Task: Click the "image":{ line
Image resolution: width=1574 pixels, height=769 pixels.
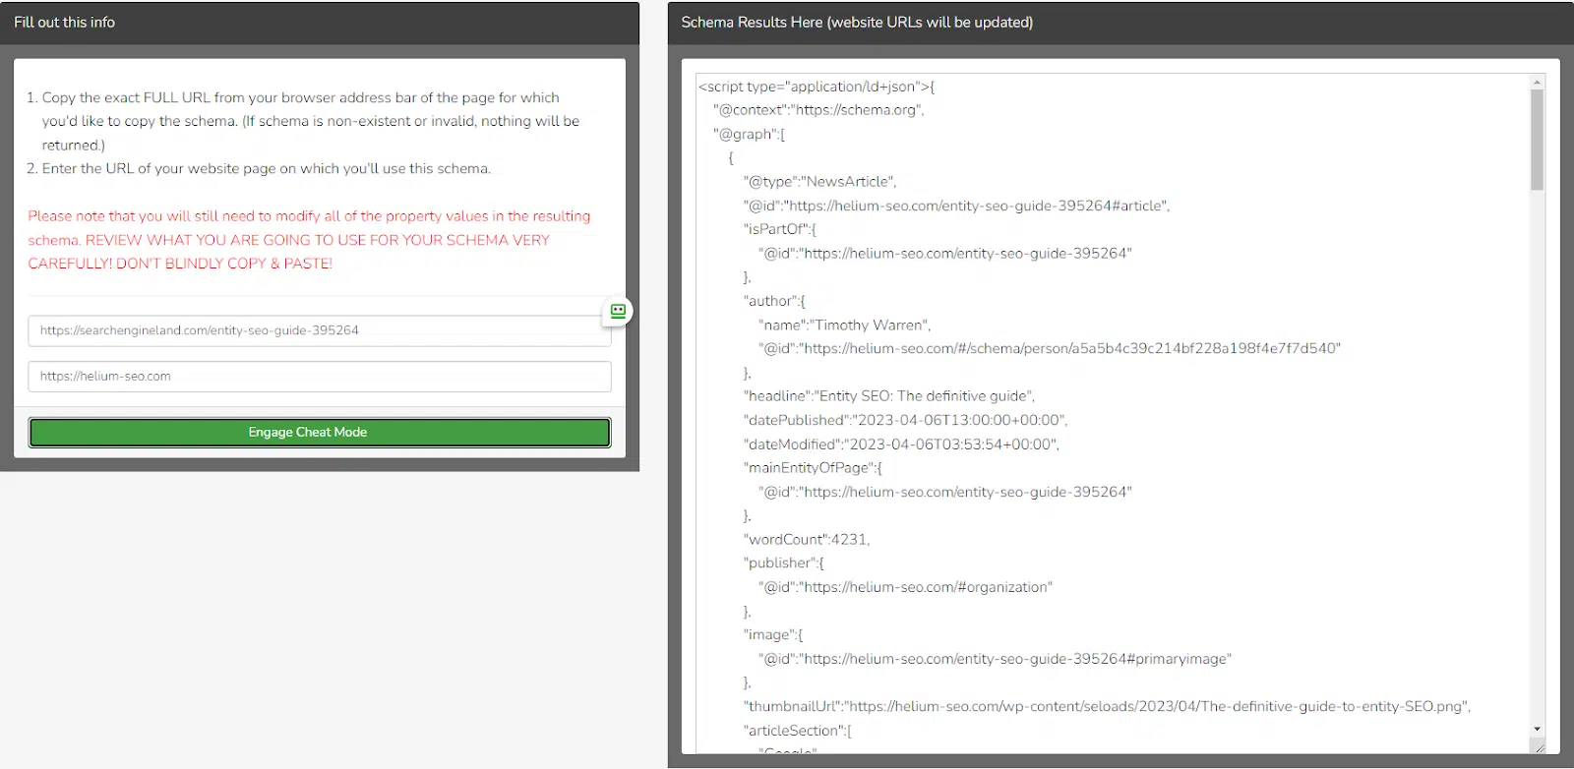Action: click(x=773, y=635)
